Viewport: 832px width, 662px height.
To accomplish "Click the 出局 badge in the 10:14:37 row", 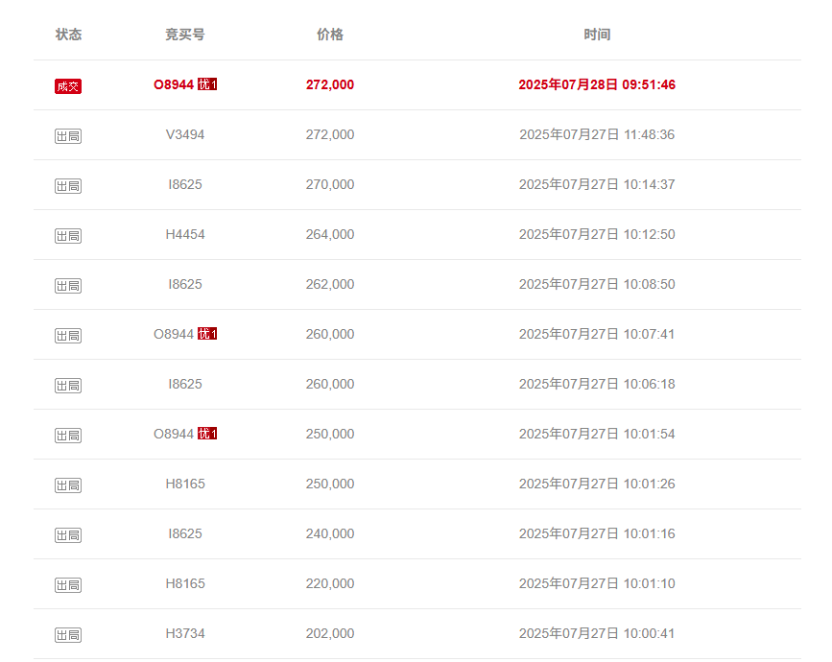I will coord(68,186).
